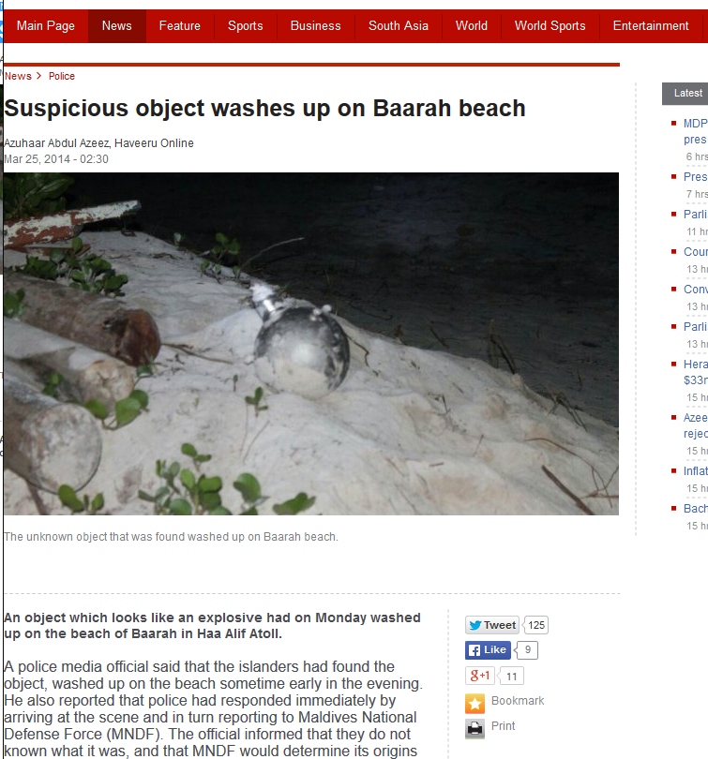Open the Main Page menu item
The width and height of the screenshot is (708, 759).
[46, 25]
